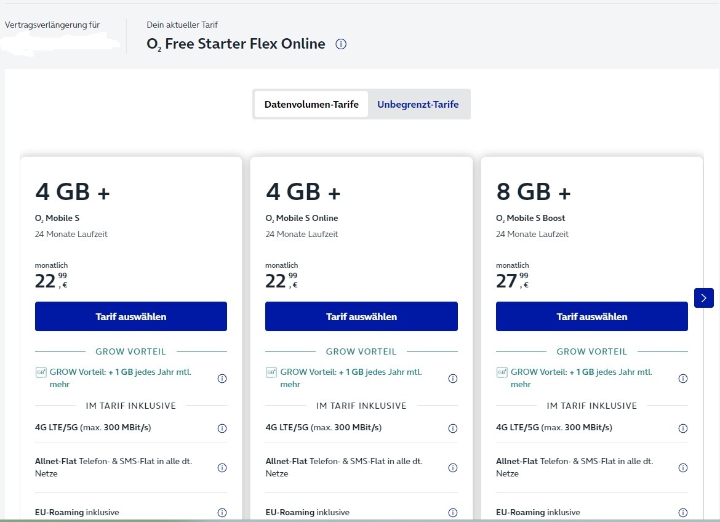This screenshot has height=522, width=720.
Task: Click Allnet-Flat text in O2 Mobile S Boost card
Action: coord(574,467)
